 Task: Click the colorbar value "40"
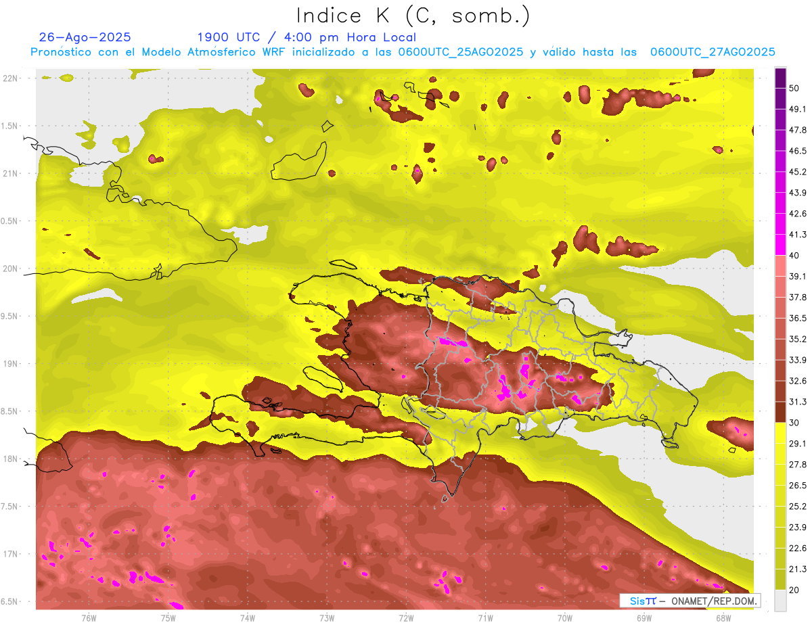pos(795,256)
